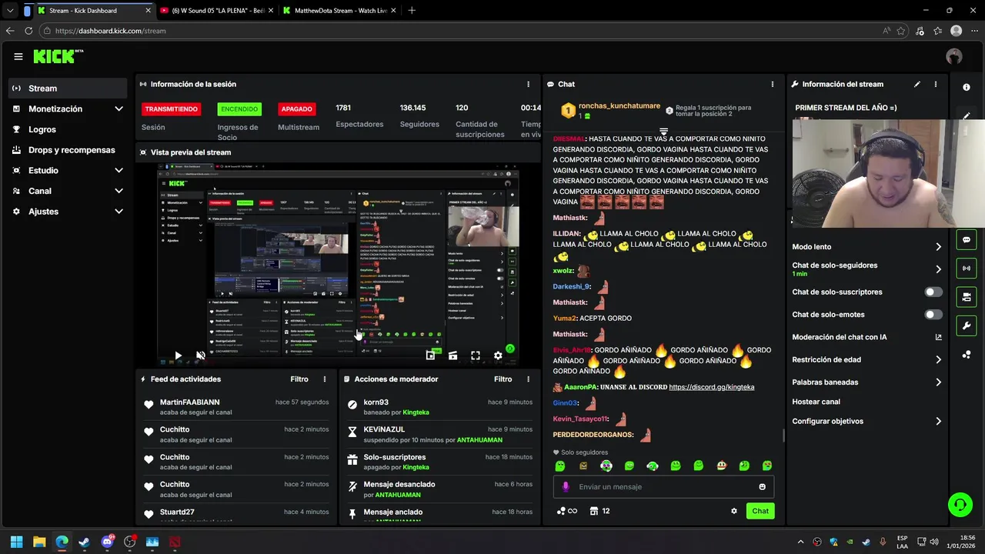Open Filtro in Acciones de moderador
Viewport: 985px width, 554px height.
[x=503, y=379]
